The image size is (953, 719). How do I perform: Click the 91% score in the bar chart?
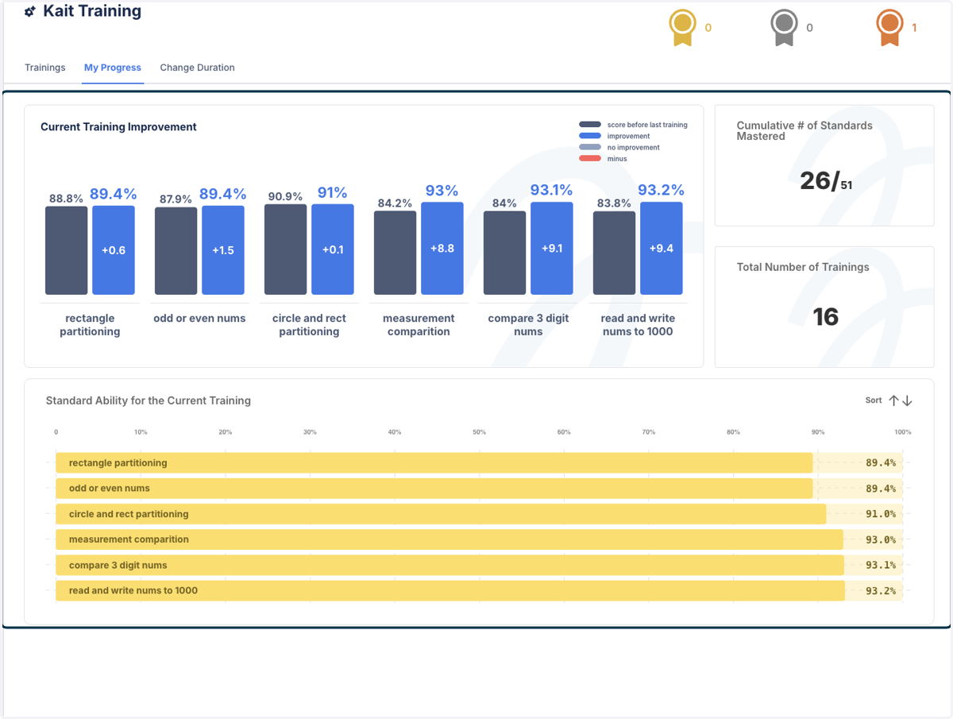tap(332, 192)
